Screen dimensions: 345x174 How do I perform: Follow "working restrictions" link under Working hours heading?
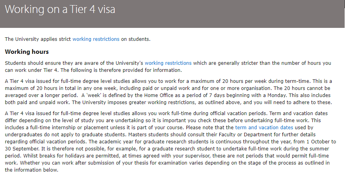click(168, 63)
